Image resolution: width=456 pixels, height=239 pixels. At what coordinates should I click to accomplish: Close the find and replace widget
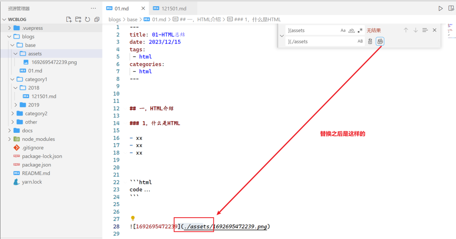point(435,30)
